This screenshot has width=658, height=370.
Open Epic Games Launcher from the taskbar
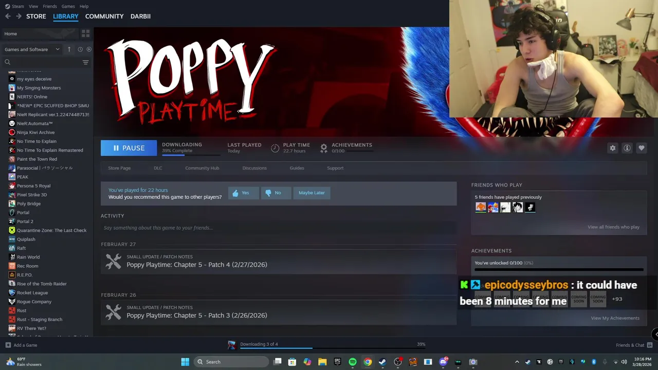click(337, 362)
